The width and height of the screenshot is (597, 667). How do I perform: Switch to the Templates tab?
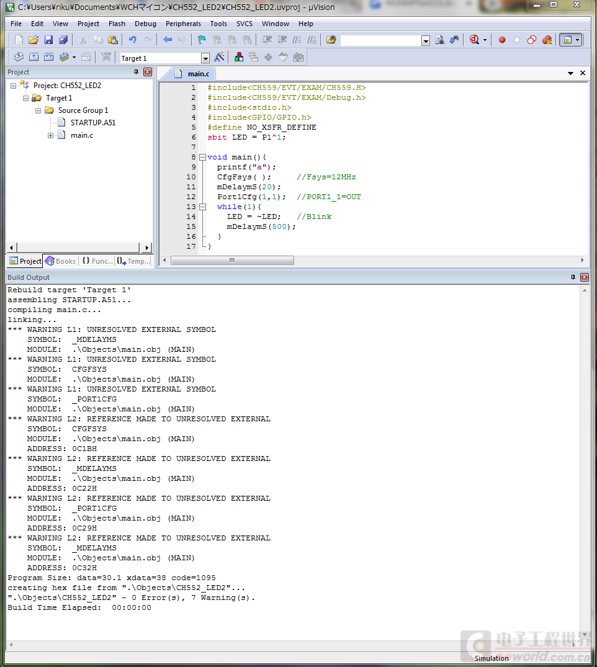133,261
